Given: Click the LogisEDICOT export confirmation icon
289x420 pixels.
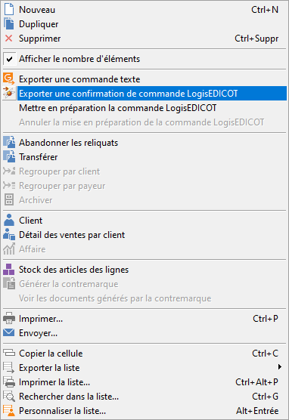Looking at the screenshot, I should coord(9,93).
